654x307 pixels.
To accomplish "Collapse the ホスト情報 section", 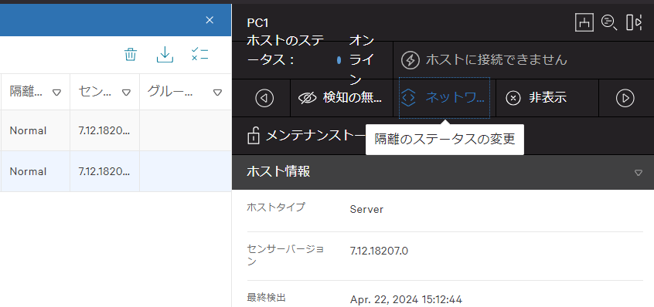I will coord(638,172).
